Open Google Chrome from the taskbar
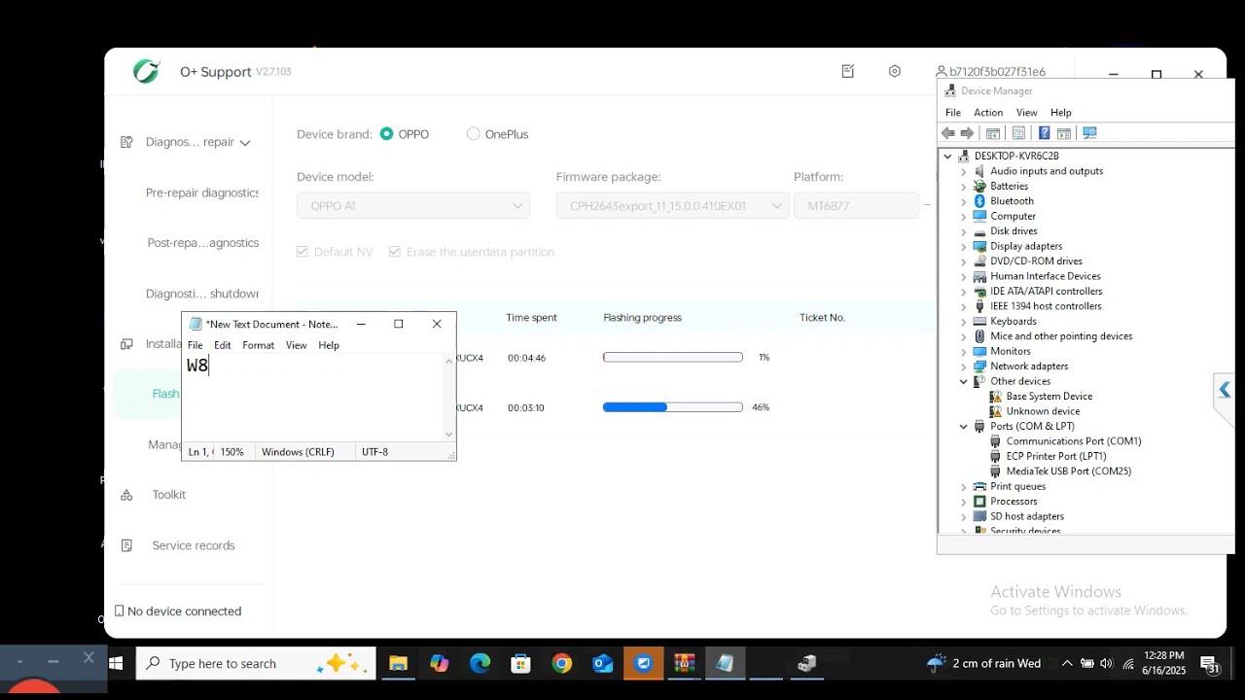 pos(562,664)
